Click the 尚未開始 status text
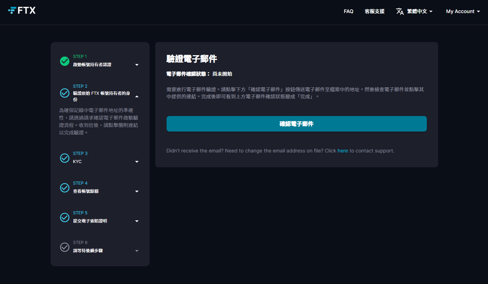Screen dimensions: 488x284 (222, 74)
